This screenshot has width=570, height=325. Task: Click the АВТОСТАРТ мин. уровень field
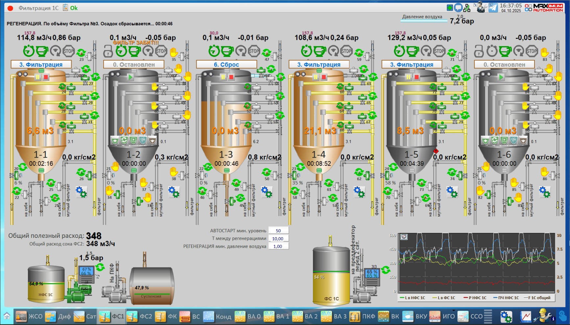click(x=278, y=231)
